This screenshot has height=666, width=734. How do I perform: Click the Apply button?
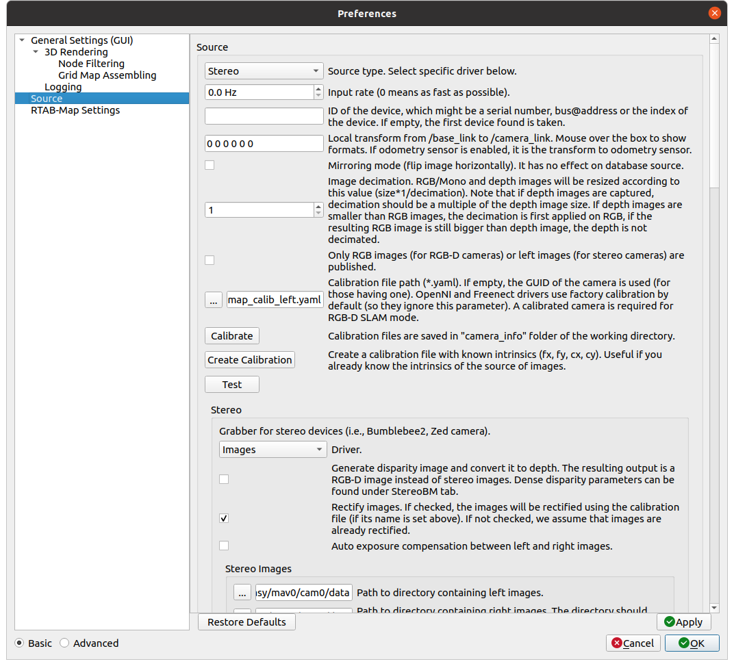(683, 622)
